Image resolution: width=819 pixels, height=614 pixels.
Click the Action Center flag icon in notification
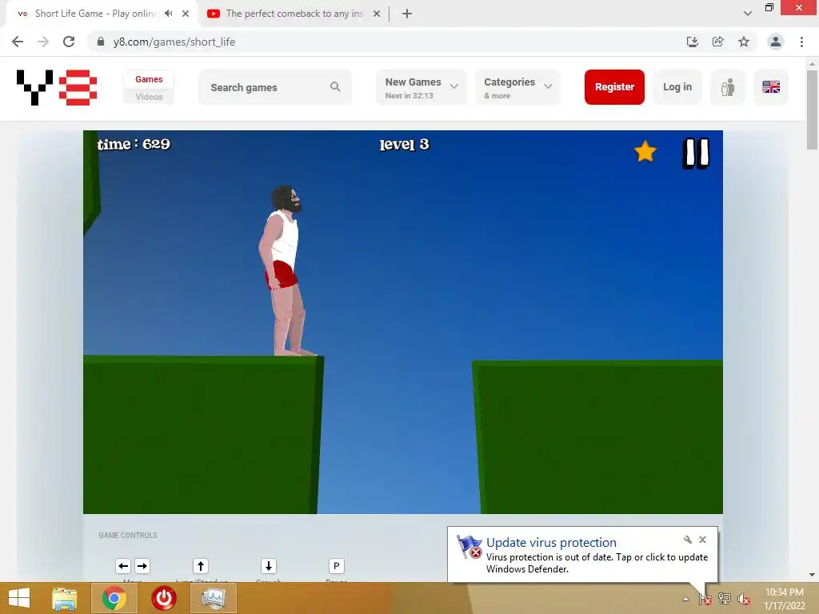pyautogui.click(x=469, y=547)
